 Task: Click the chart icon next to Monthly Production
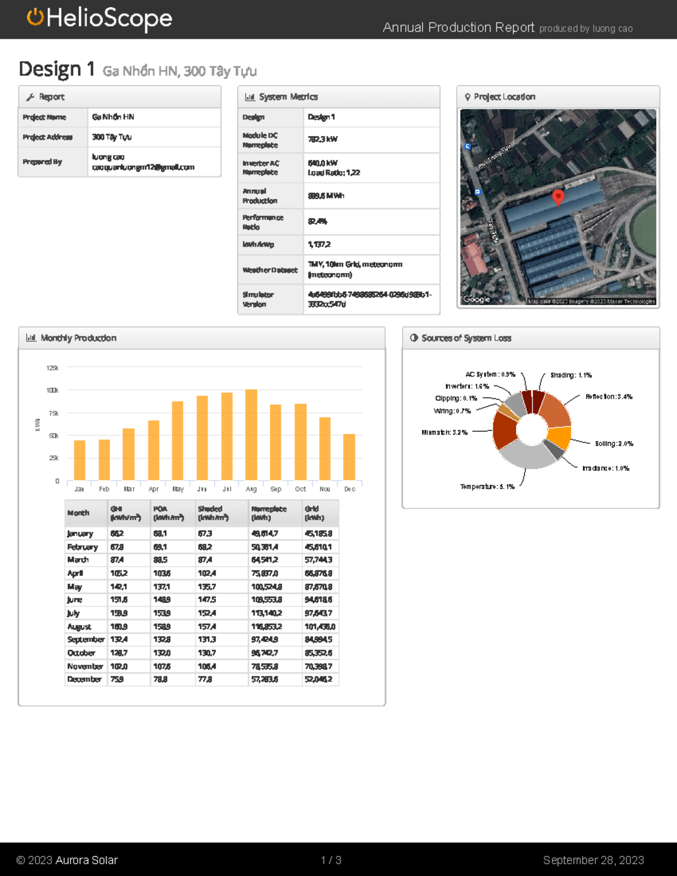pos(32,337)
